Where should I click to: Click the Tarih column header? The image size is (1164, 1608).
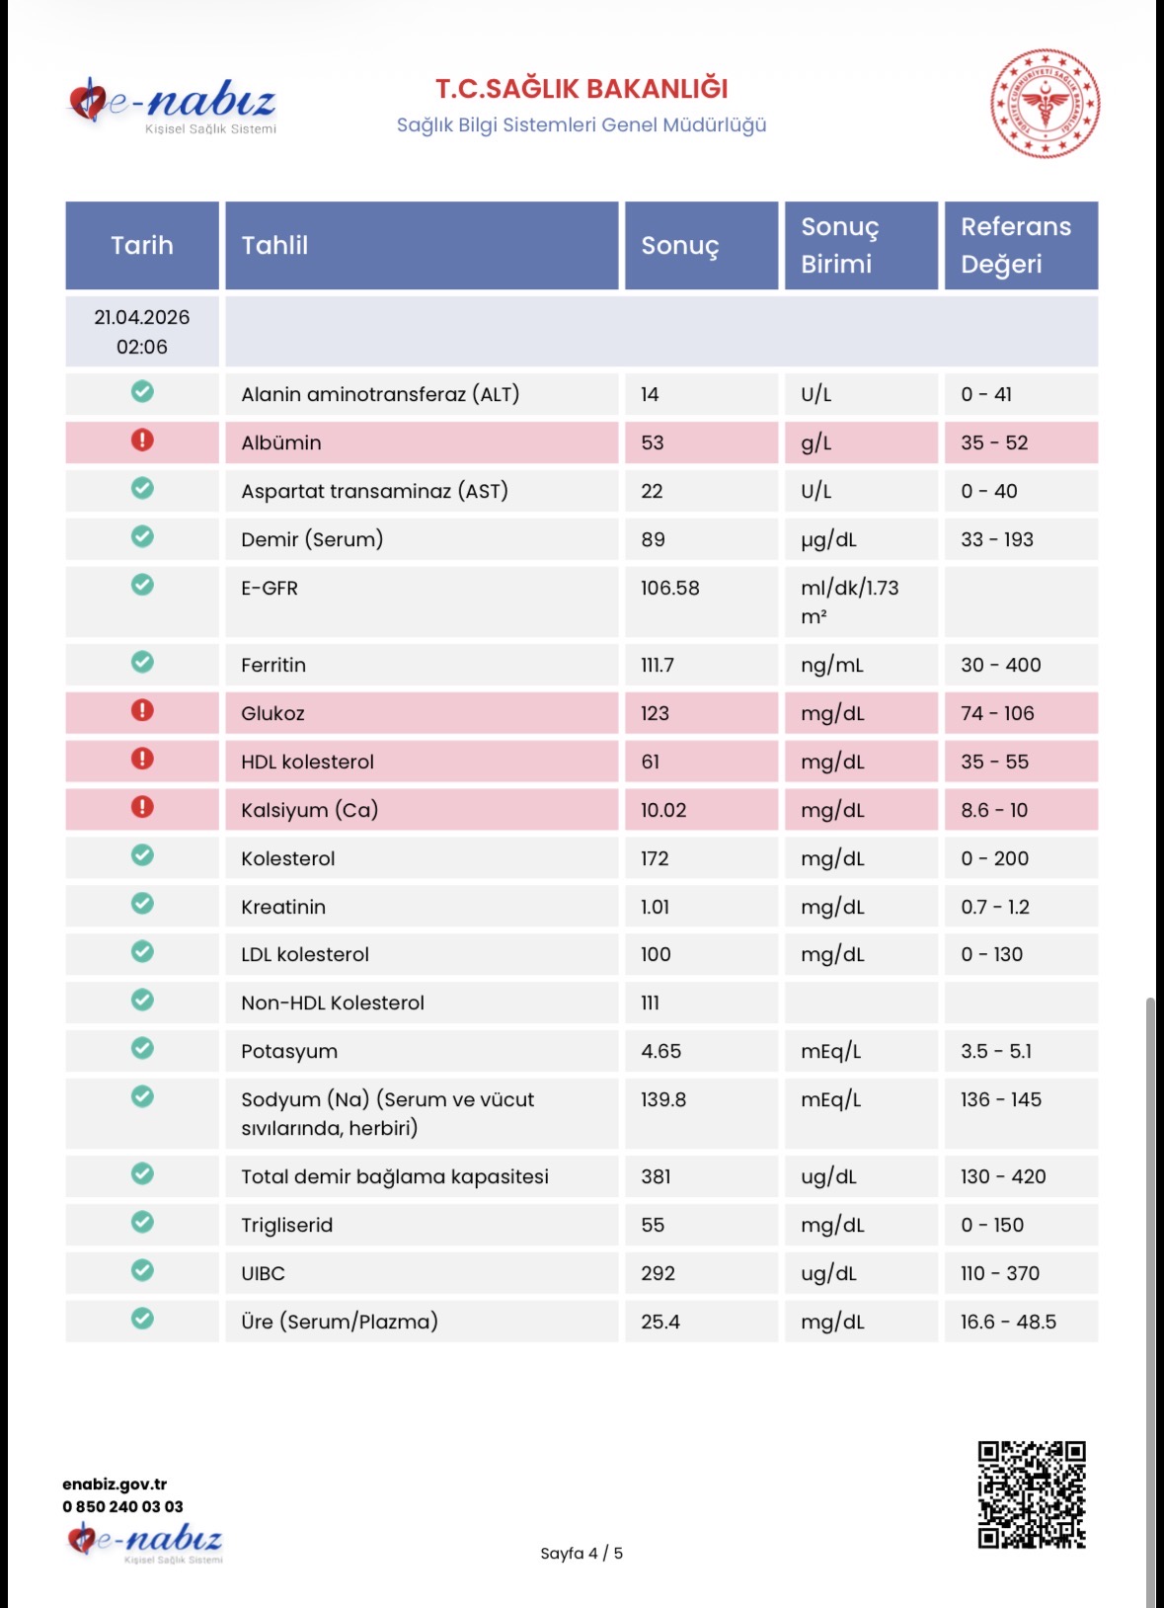(x=142, y=246)
